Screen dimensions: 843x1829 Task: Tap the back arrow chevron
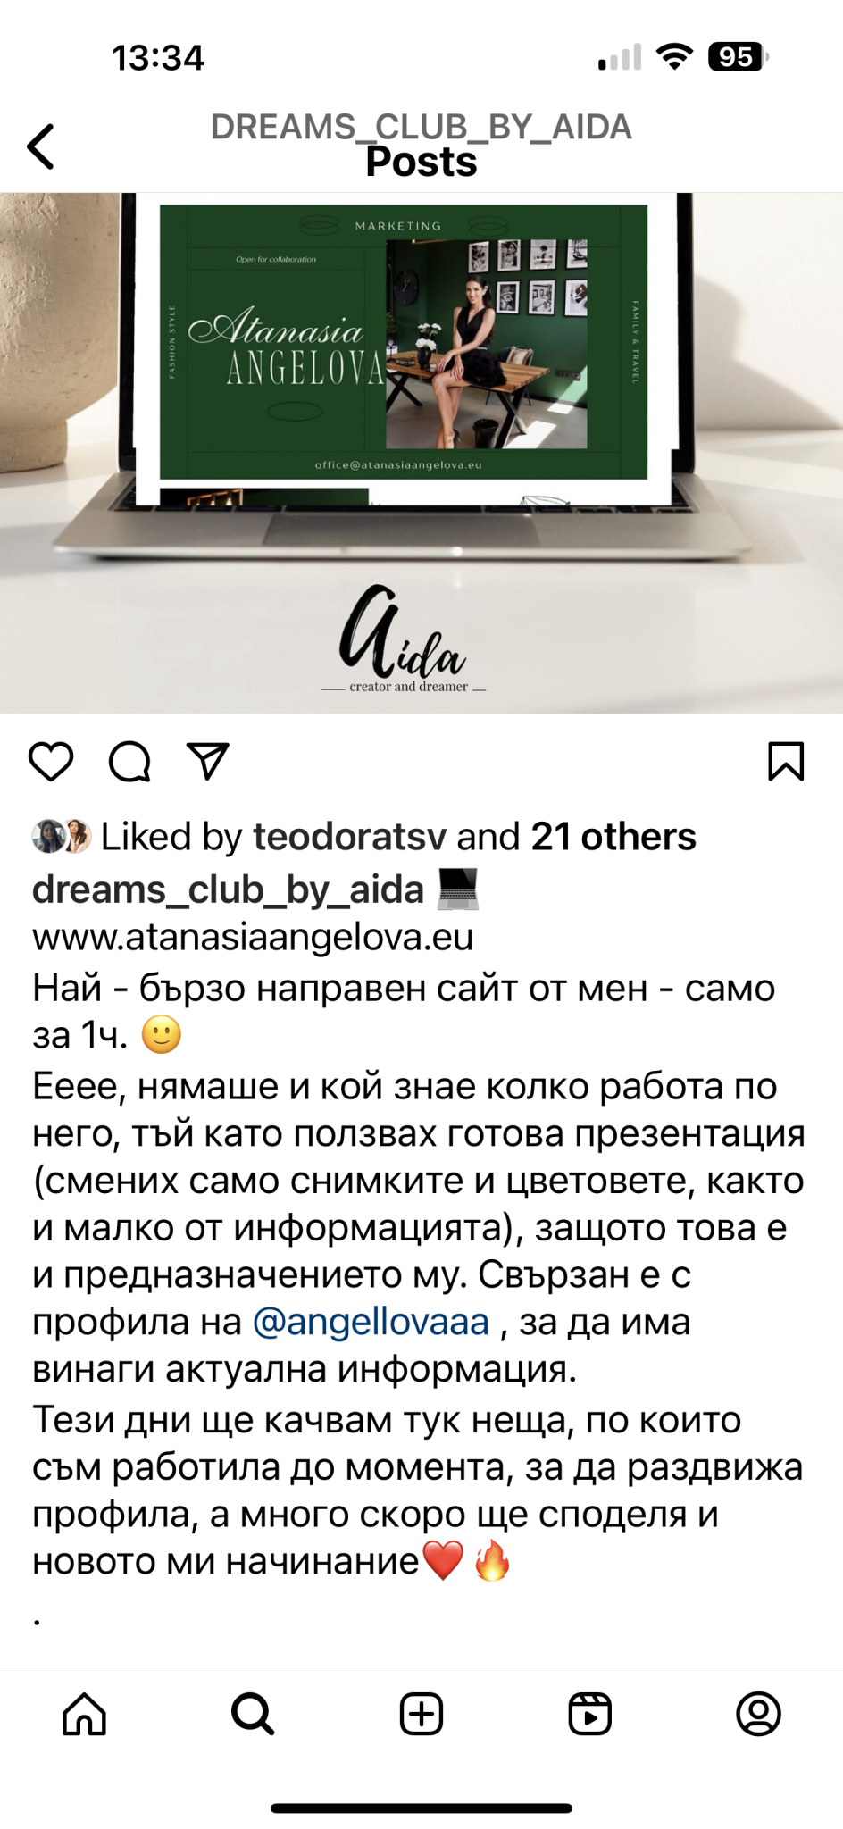click(x=41, y=146)
